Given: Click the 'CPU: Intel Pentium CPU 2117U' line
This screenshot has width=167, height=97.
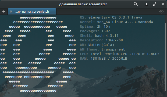Looking at the screenshot, I should click(x=120, y=54).
